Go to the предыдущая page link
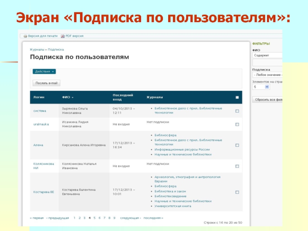Screen dimensions: 308x231 point(58,218)
